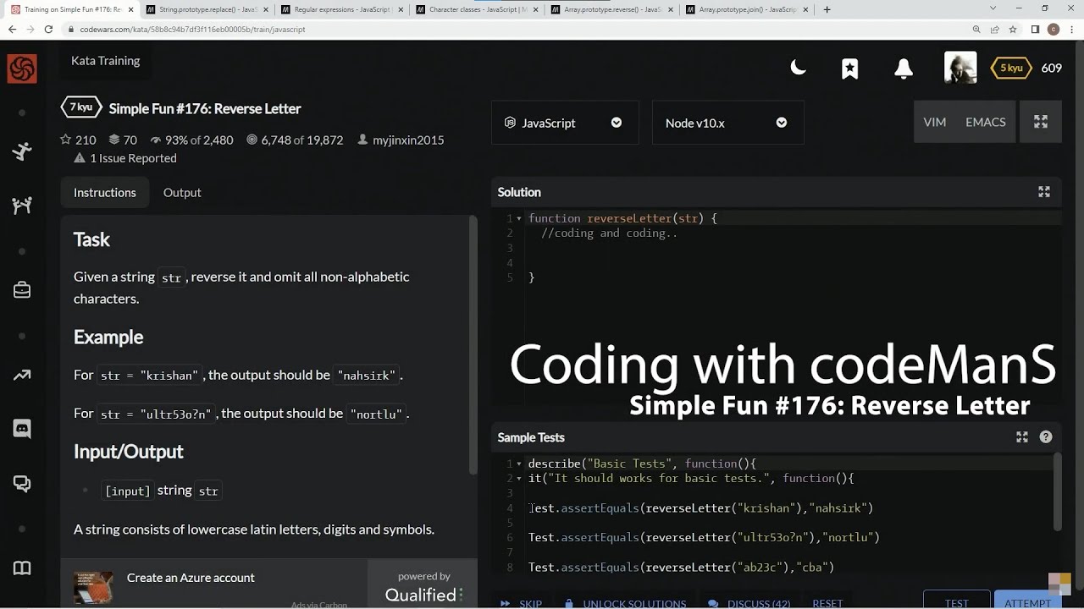Expand the Sample Tests panel
This screenshot has height=609, width=1084.
click(x=1022, y=437)
